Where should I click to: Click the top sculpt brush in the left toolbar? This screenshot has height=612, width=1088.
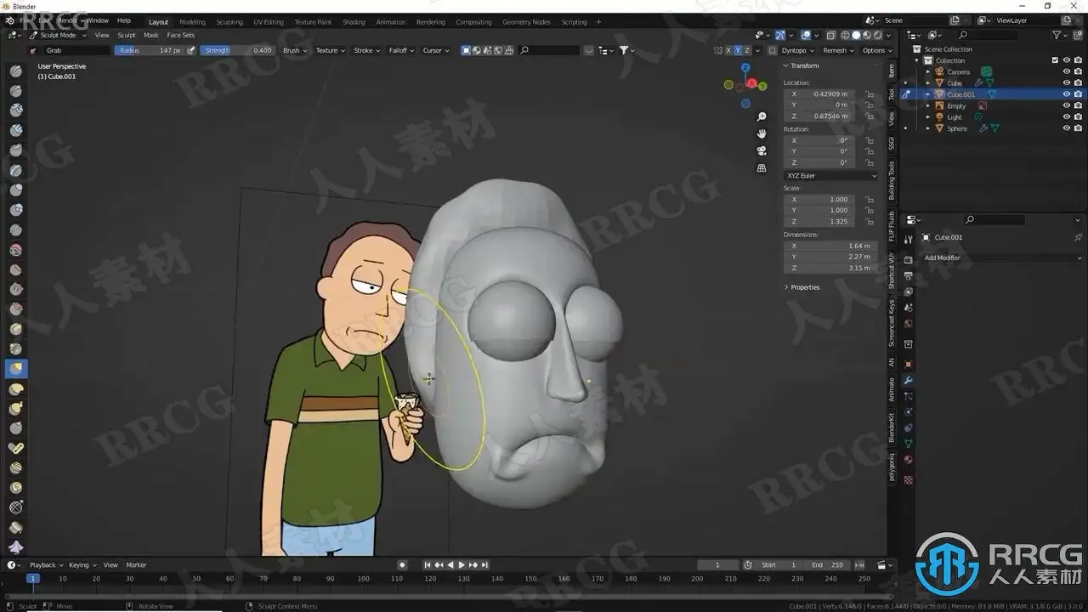click(x=16, y=71)
